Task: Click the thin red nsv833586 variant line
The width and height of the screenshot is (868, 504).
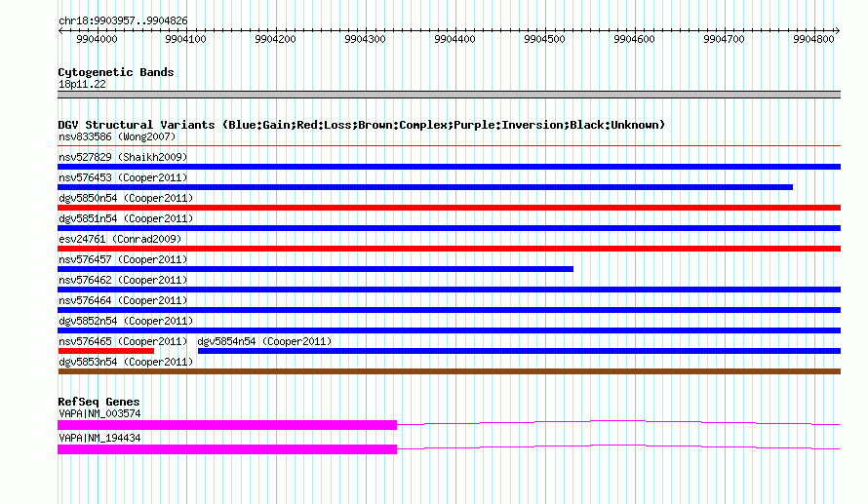Action: (449, 145)
